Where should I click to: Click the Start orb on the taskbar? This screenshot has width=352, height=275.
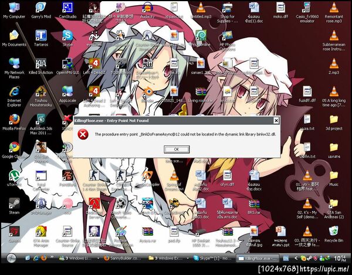pos(11,259)
